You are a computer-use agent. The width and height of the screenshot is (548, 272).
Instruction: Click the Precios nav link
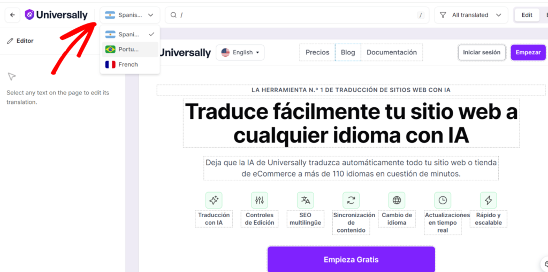coord(317,52)
